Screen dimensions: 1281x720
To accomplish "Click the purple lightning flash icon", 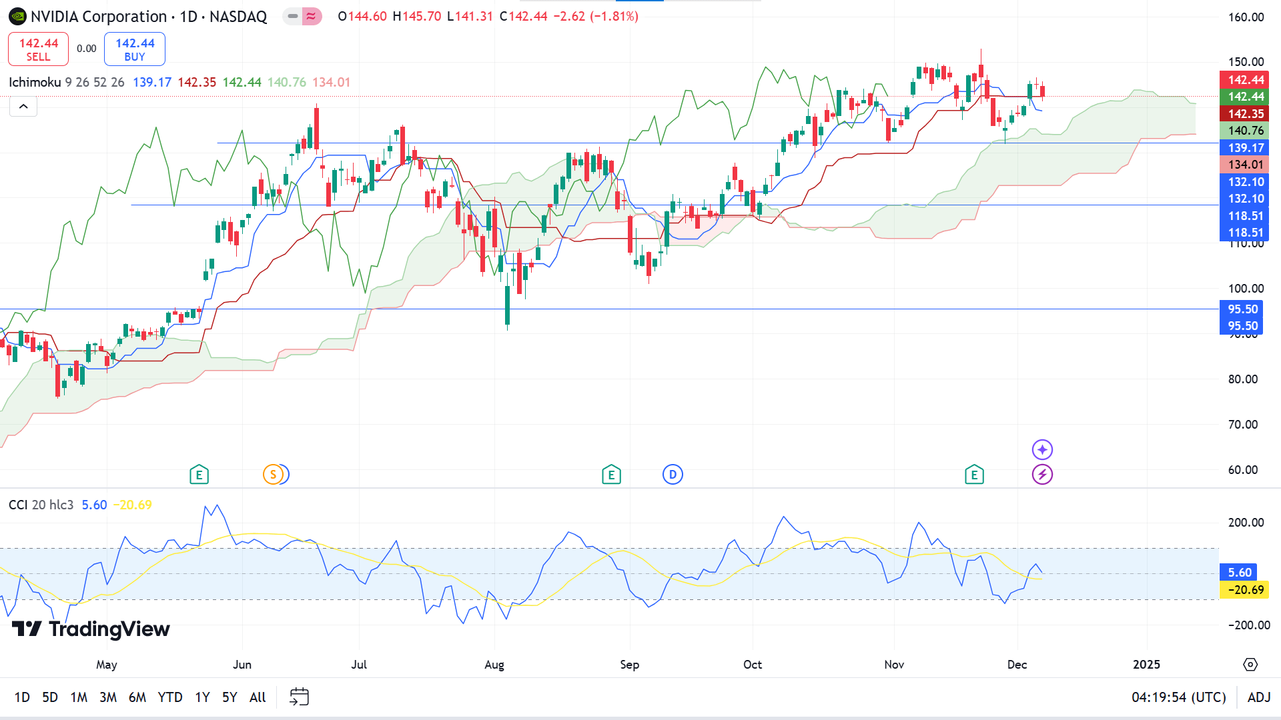I will coord(1042,475).
